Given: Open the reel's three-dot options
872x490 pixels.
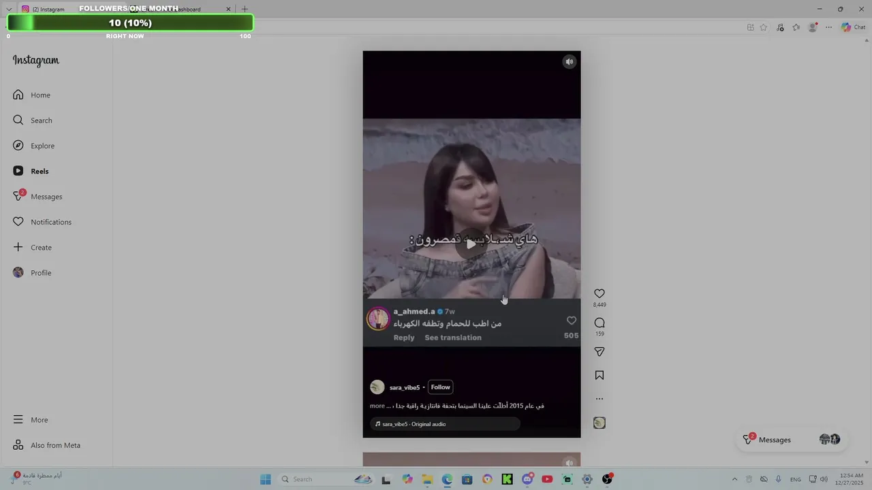Looking at the screenshot, I should click(x=599, y=399).
